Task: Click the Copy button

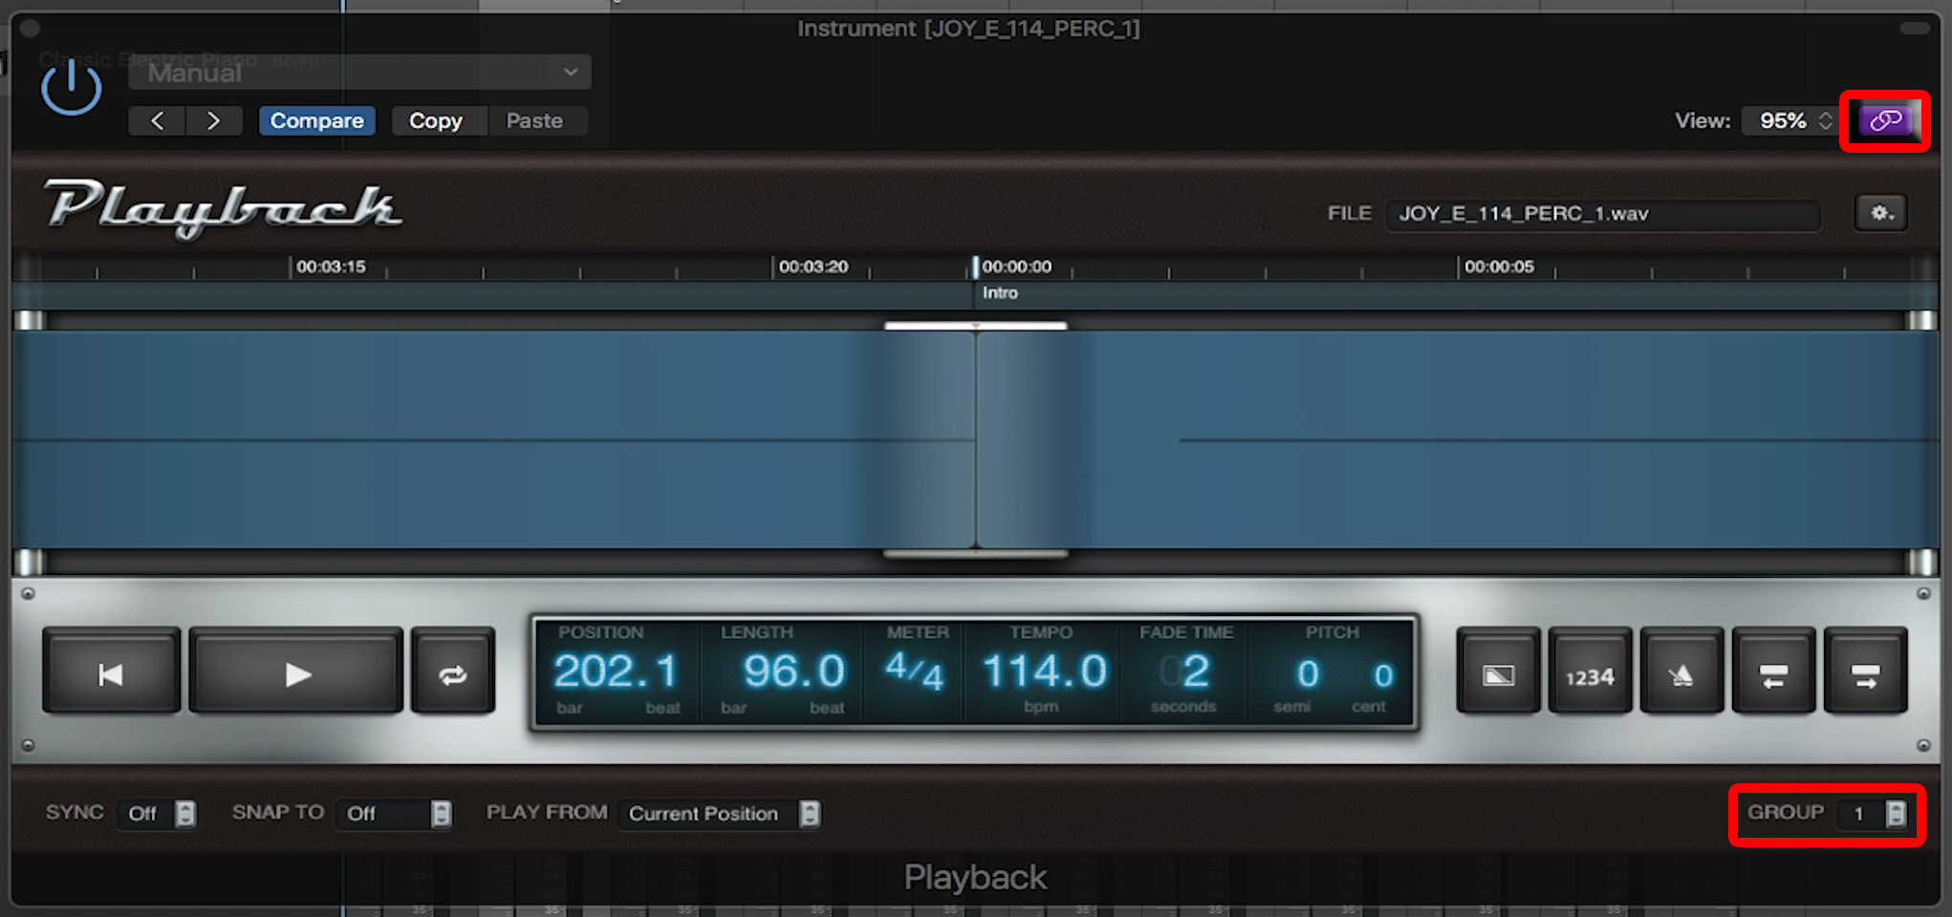Action: click(437, 120)
